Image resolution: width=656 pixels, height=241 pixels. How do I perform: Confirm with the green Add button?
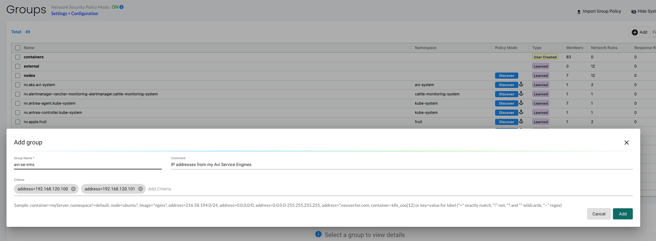(623, 214)
